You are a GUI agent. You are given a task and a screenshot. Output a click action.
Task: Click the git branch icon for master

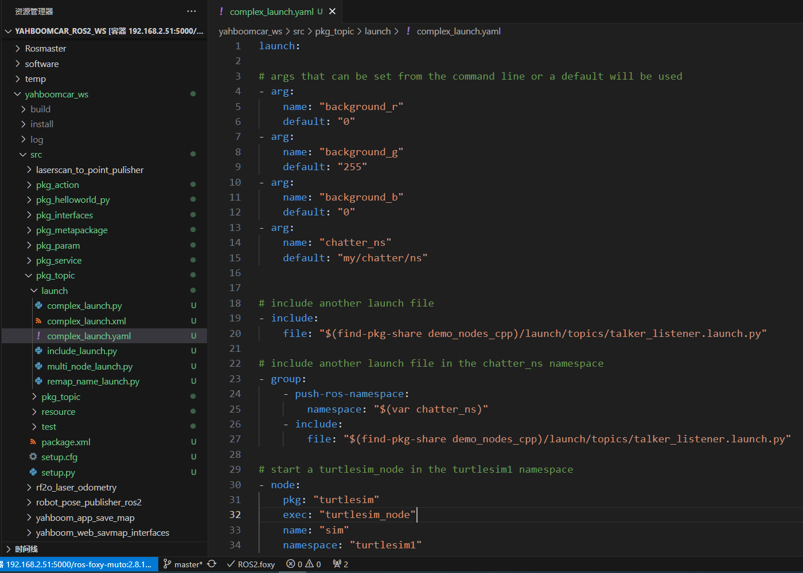coord(167,564)
